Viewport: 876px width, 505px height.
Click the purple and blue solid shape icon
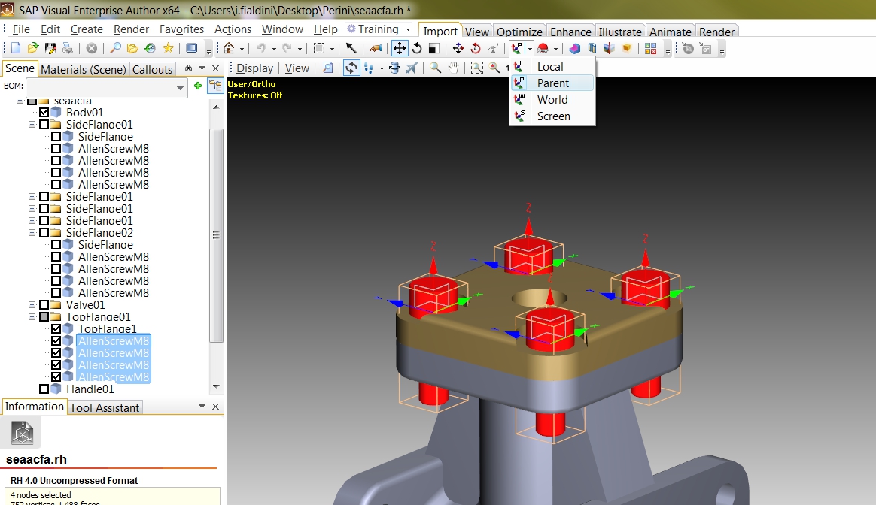575,49
